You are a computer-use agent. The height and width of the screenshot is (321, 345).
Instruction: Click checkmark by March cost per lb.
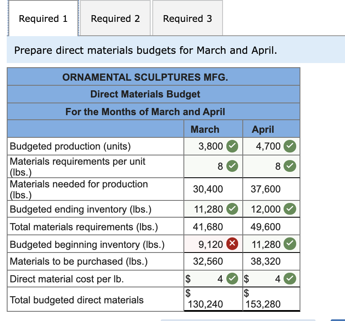pyautogui.click(x=232, y=279)
